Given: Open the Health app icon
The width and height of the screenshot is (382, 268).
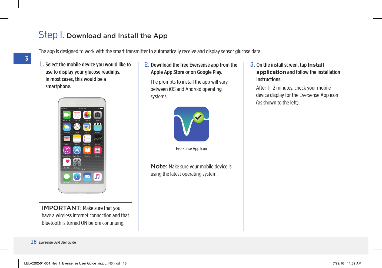Looking at the screenshot, I should pos(67,162).
